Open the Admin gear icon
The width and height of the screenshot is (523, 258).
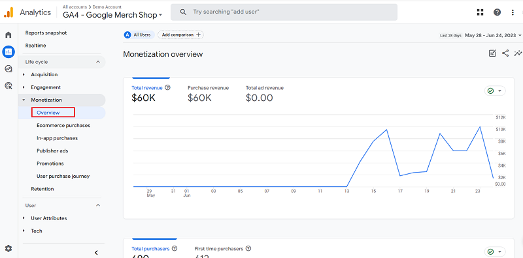pos(8,248)
